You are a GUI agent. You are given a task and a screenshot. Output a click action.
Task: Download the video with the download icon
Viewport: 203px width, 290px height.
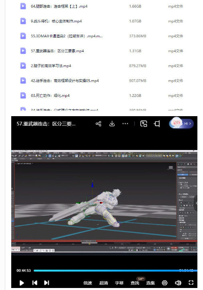coord(112,124)
